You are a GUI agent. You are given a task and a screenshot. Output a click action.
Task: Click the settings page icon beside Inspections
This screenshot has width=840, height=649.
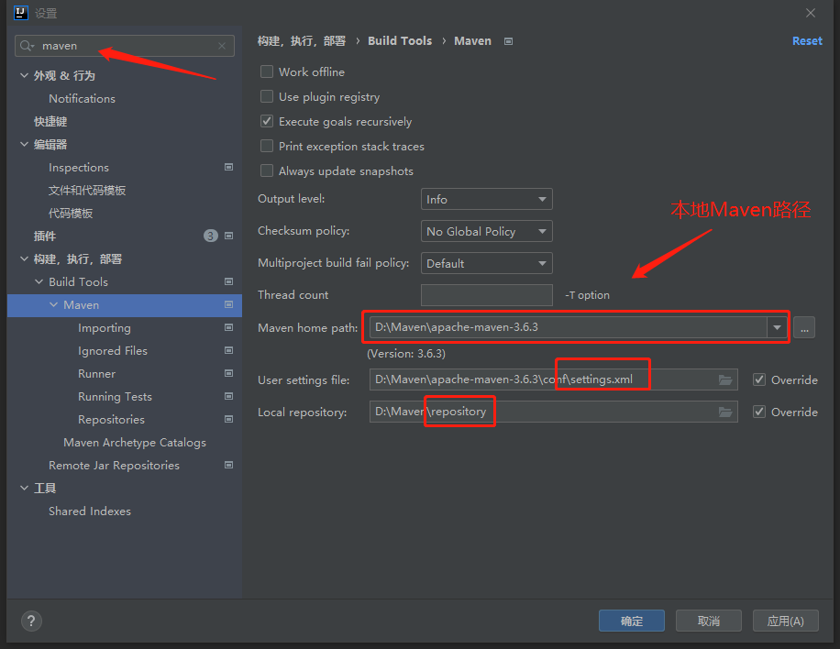click(228, 167)
